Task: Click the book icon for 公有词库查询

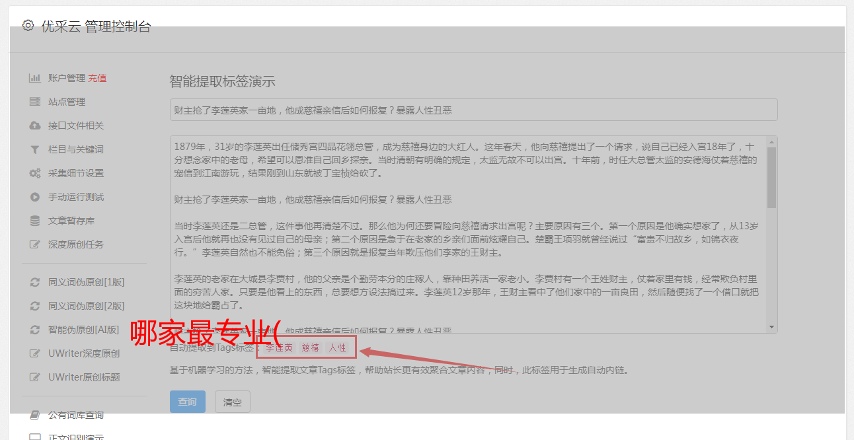Action: 35,415
